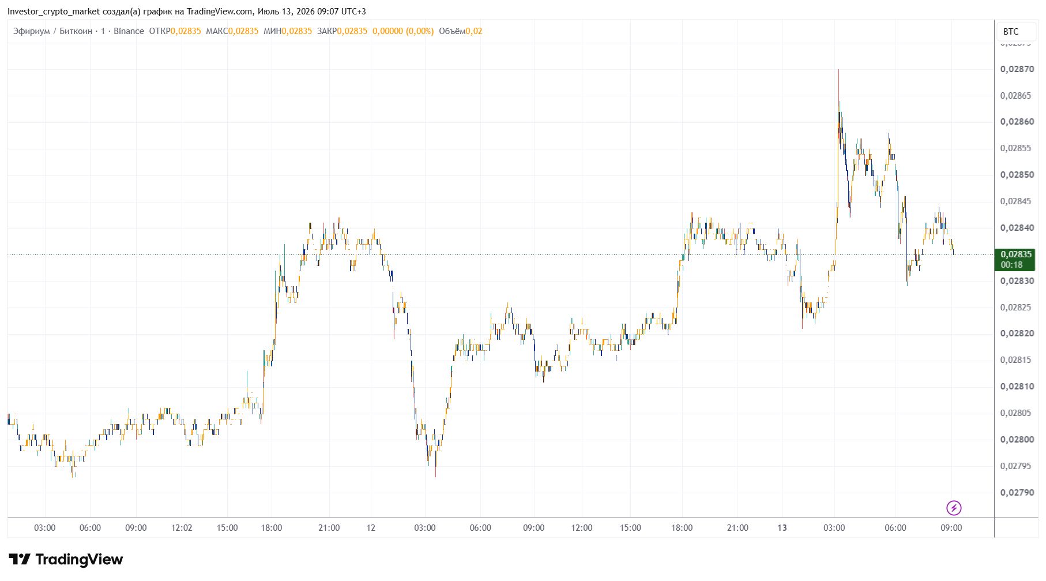Click the 0,02800 price axis label
Screen dimensions: 1046x581
point(1017,440)
